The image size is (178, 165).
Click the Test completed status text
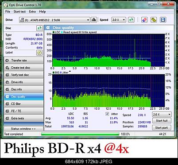coord(14,134)
